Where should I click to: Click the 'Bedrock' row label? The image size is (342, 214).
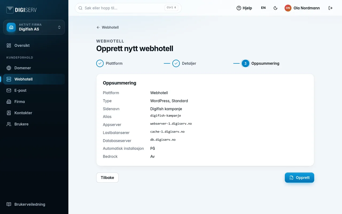pyautogui.click(x=110, y=156)
